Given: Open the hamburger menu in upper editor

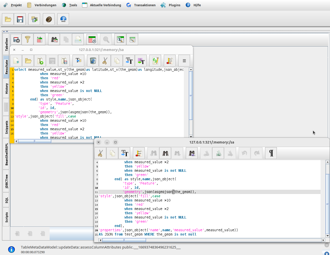Looking at the screenshot, I should tap(184, 61).
